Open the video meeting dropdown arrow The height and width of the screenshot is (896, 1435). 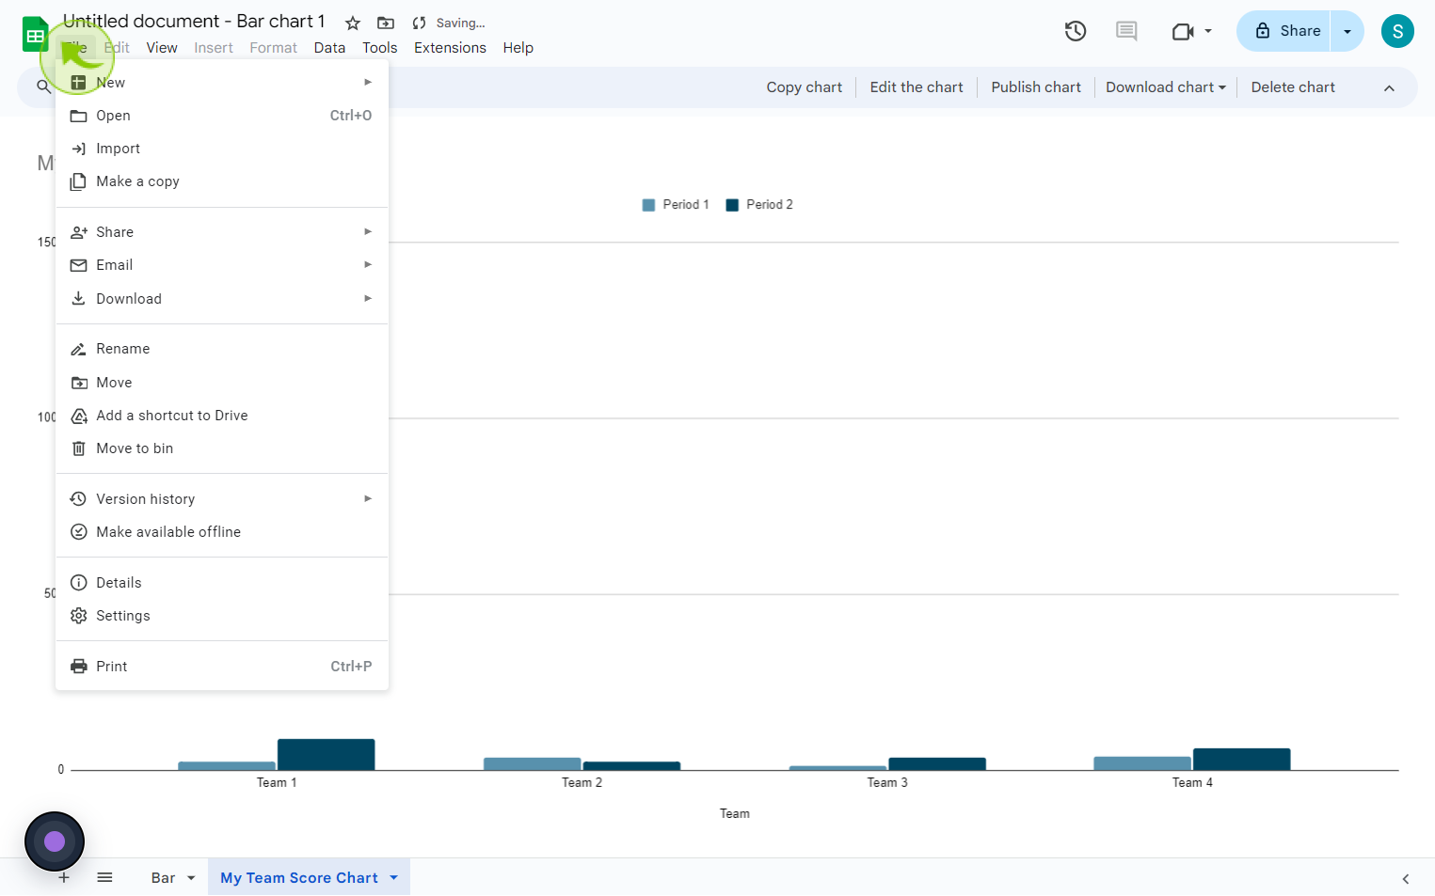[1208, 31]
